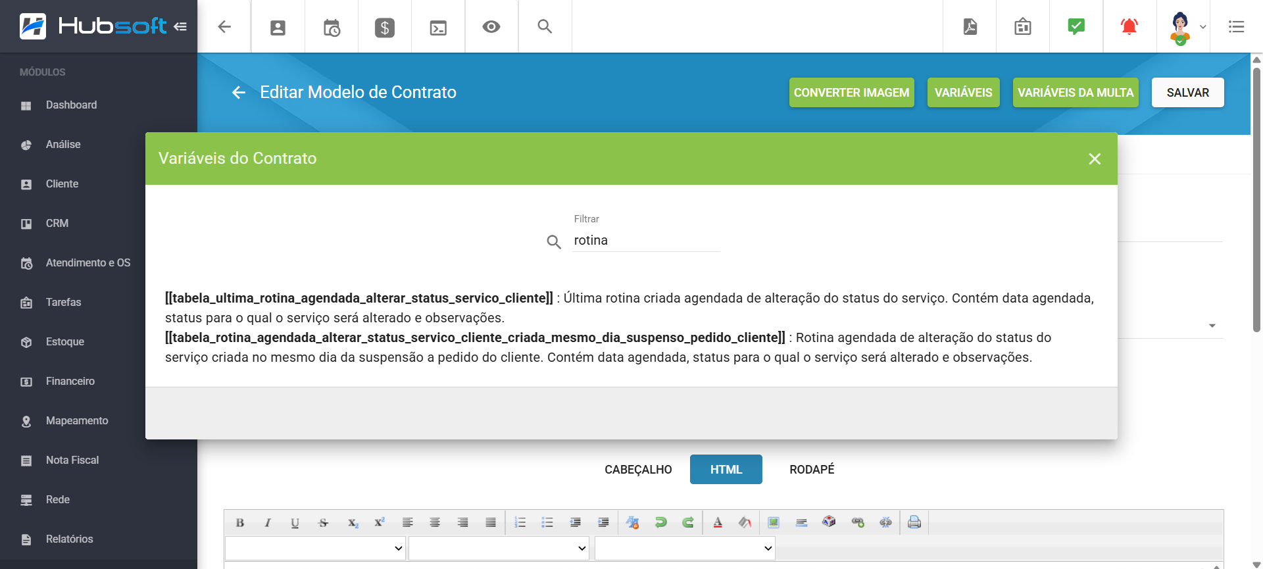Select variable tabela_ultima_rotina_agendada_alterar_status_servico_cliente
This screenshot has height=569, width=1263.
coord(359,298)
